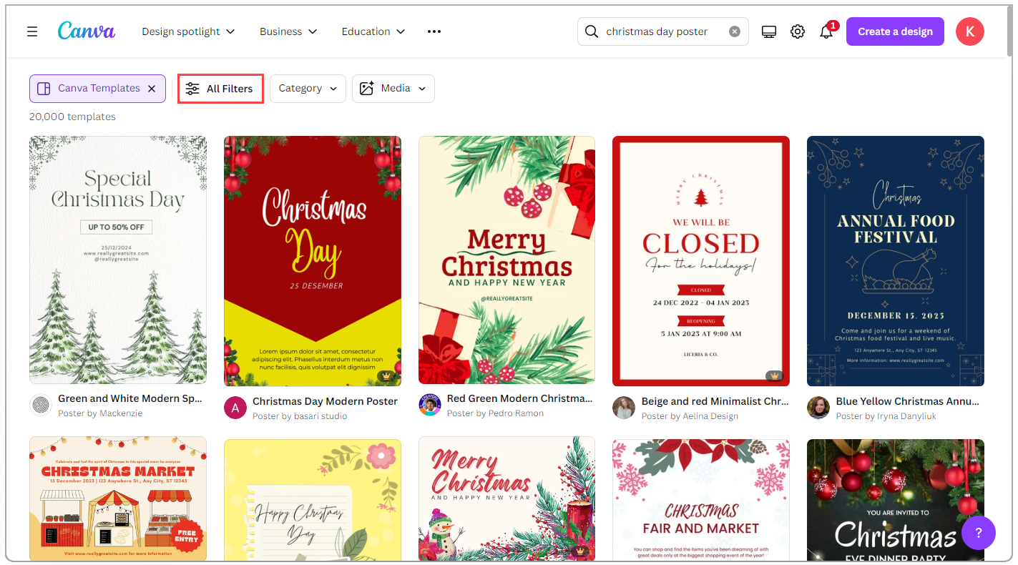Clear the search query text
The height and width of the screenshot is (565, 1018).
click(735, 31)
